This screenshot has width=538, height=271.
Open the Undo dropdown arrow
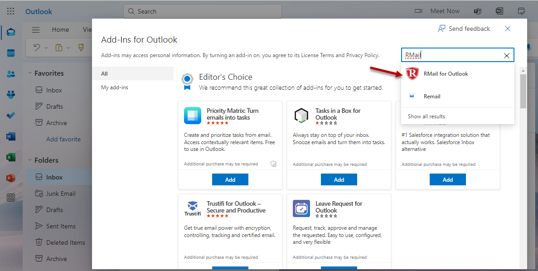click(46, 48)
